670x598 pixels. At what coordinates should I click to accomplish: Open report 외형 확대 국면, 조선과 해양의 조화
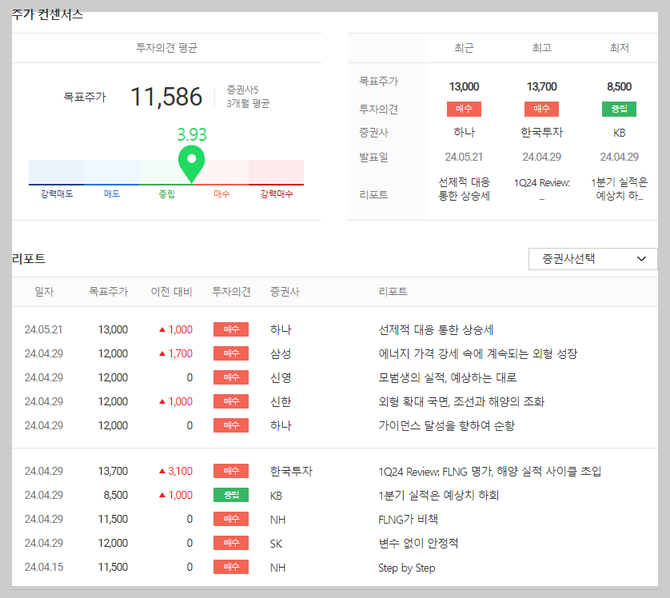(x=461, y=401)
